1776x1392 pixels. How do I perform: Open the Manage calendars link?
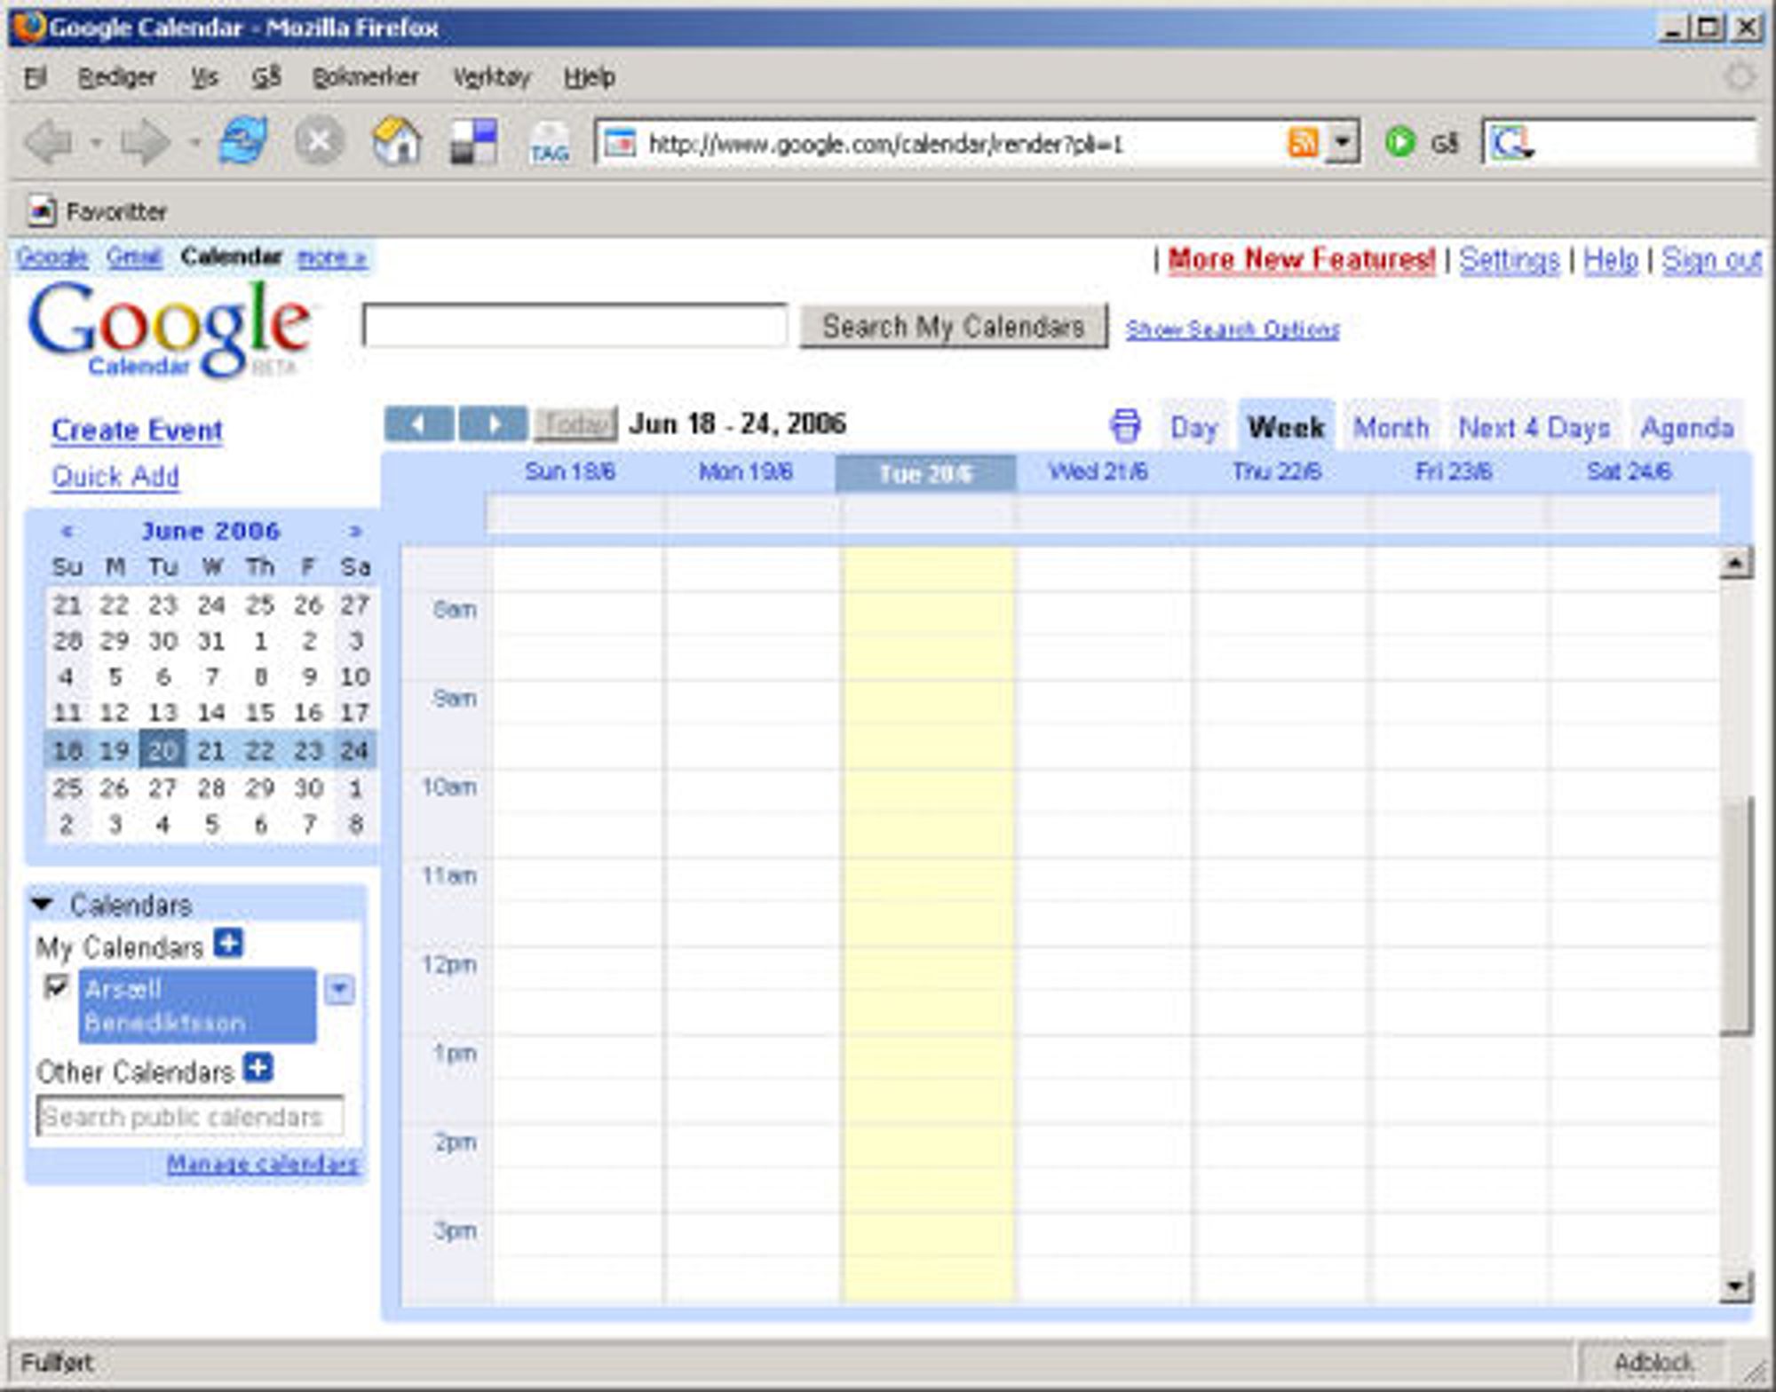[x=263, y=1163]
